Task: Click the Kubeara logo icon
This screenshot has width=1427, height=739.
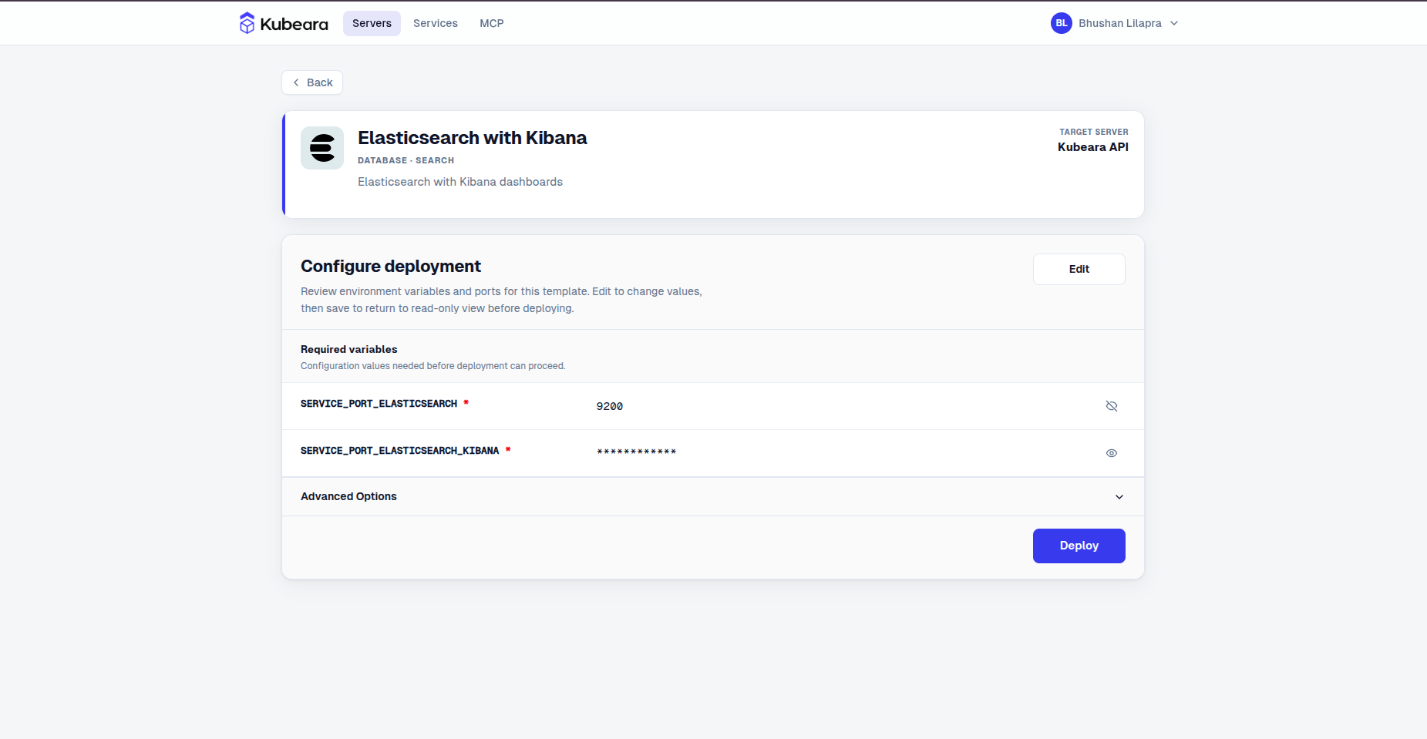Action: click(x=247, y=23)
